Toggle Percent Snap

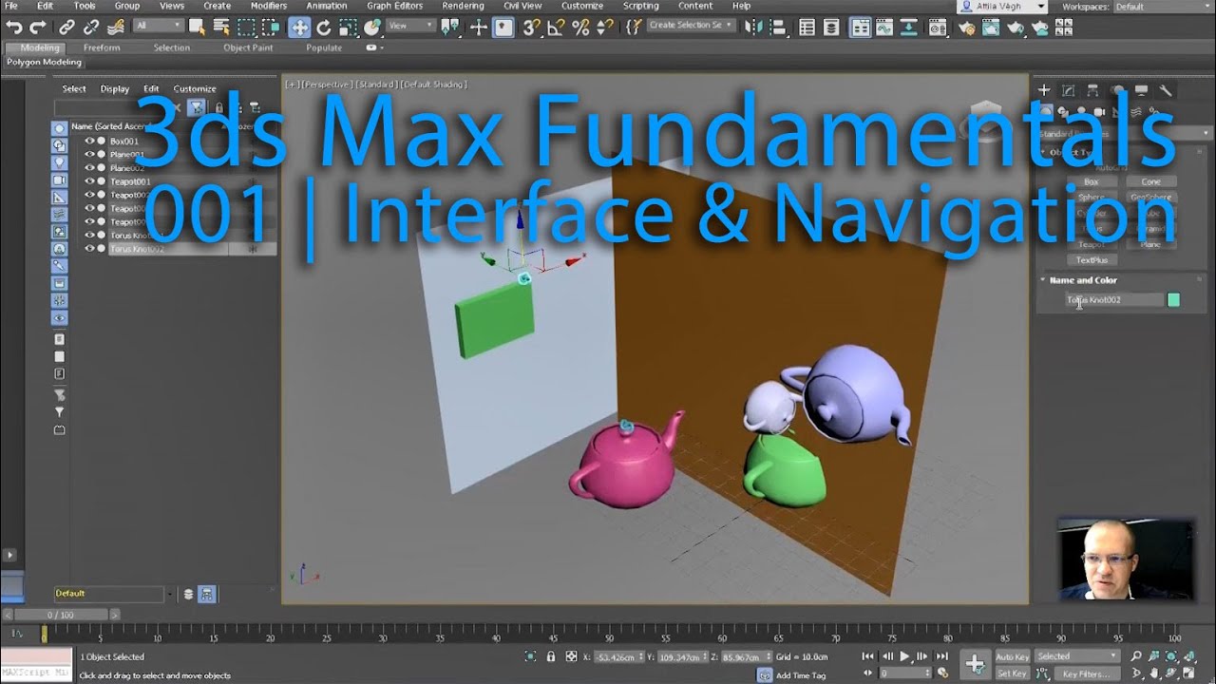pos(579,27)
